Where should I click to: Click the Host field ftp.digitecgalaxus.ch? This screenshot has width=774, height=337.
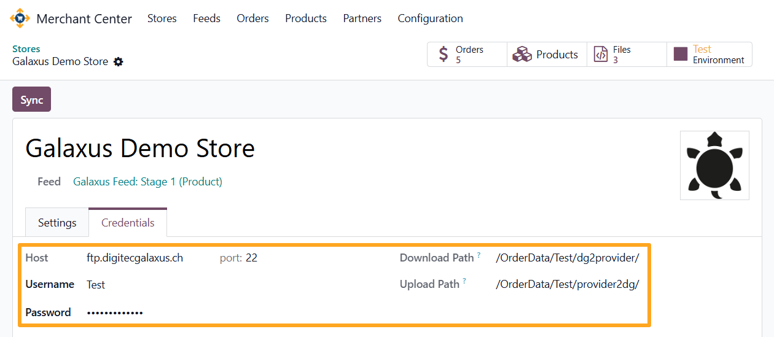click(135, 258)
